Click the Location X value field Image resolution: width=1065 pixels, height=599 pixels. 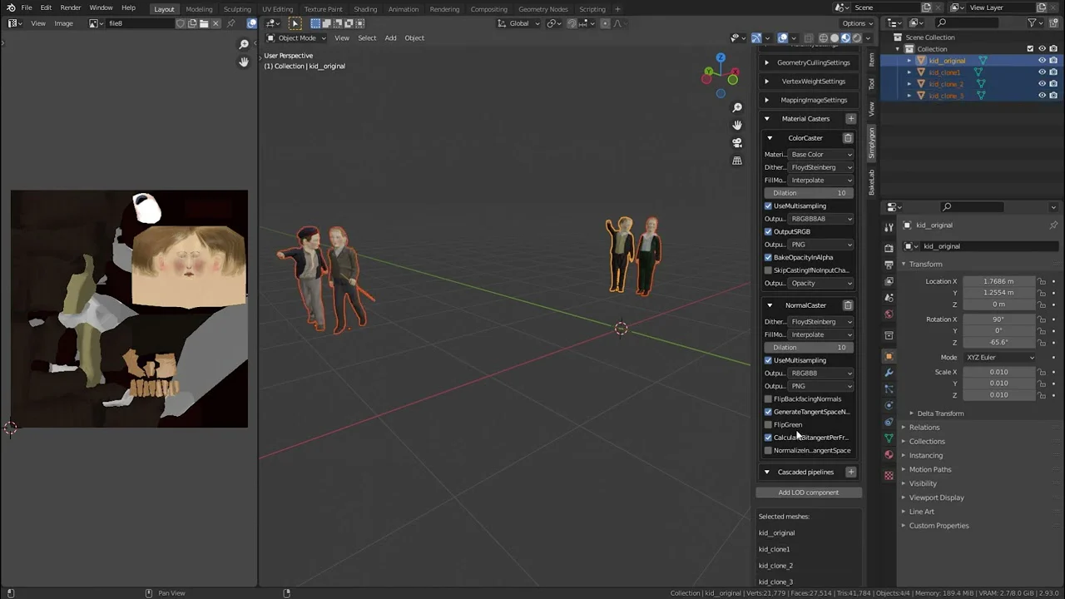pyautogui.click(x=998, y=281)
